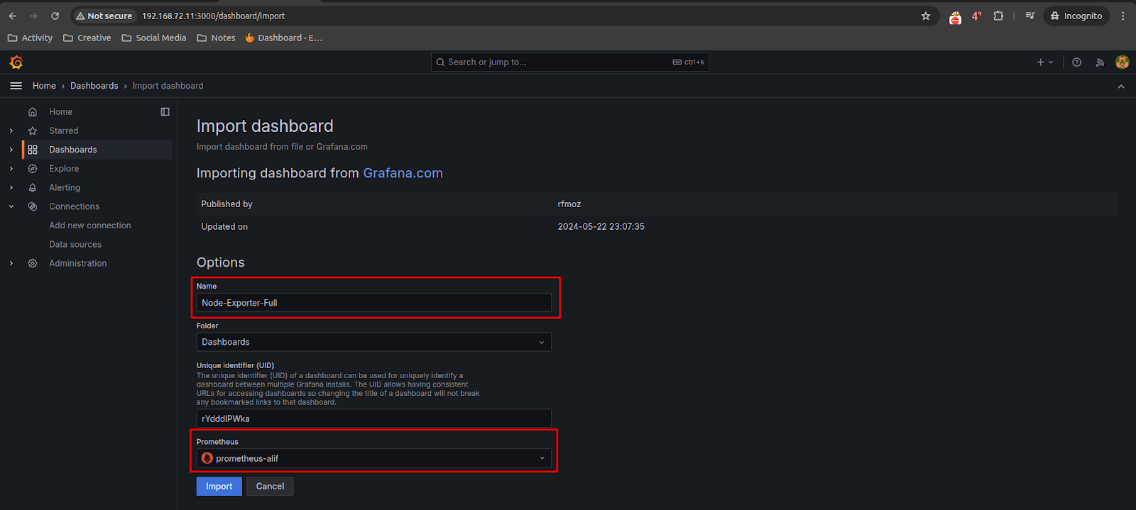Click the Not secure site indicator
Viewport: 1136px width, 510px height.
(104, 16)
